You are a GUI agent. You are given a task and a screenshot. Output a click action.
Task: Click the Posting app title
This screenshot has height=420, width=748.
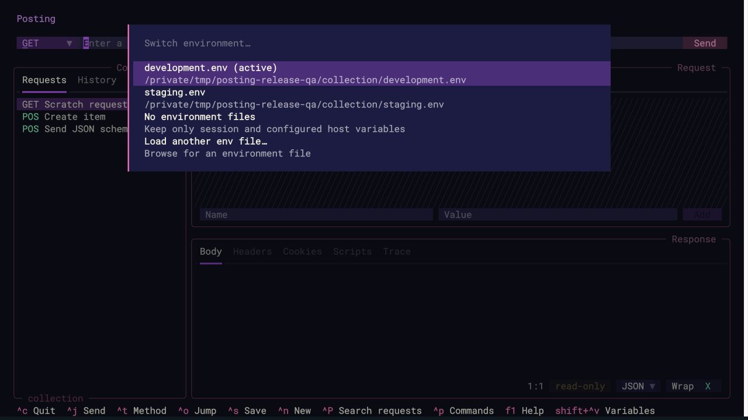36,19
